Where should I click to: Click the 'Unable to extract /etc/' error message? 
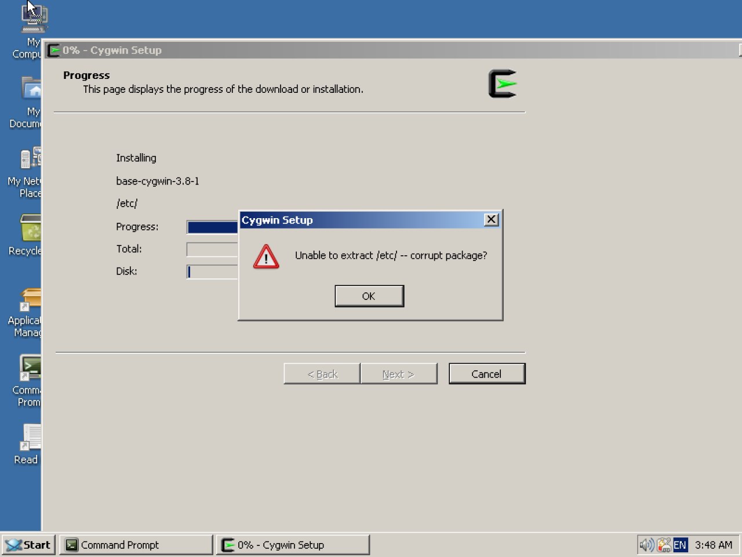pyautogui.click(x=391, y=255)
